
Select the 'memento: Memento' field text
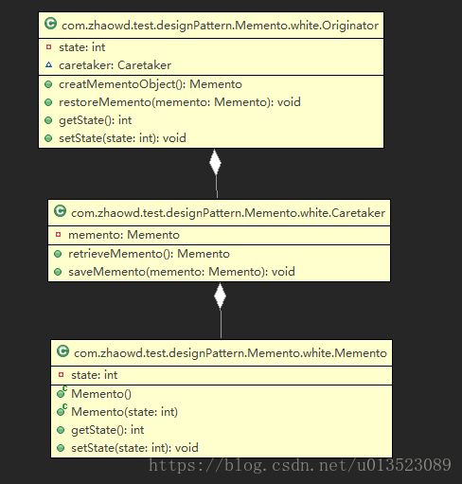(124, 235)
